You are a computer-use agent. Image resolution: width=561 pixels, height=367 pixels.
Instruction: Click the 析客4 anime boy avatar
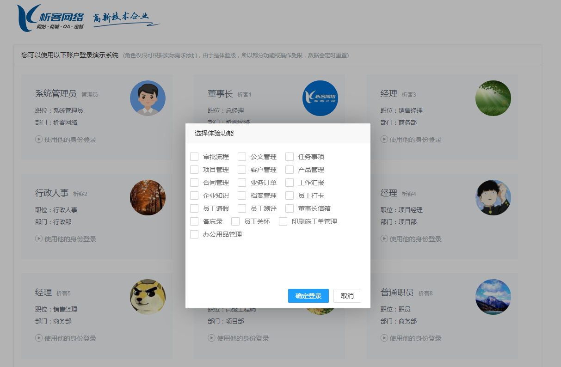click(x=493, y=197)
